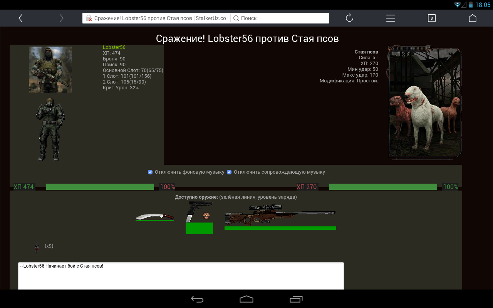
Task: Click the Lobster56 player name link
Action: (114, 47)
